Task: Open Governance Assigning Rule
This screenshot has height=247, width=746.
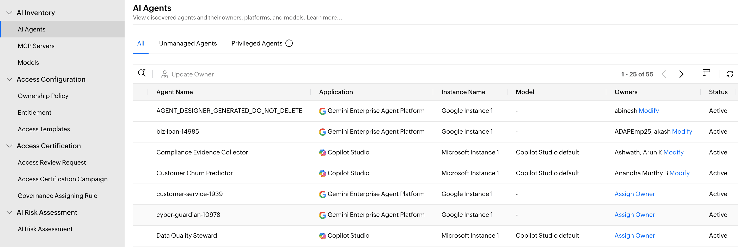Action: [58, 196]
